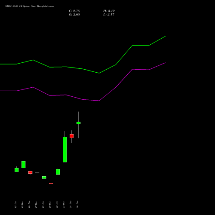Screen dimensions: 215x215
Task: Select the tall green candle on 23 Dec
Action: click(x=65, y=150)
